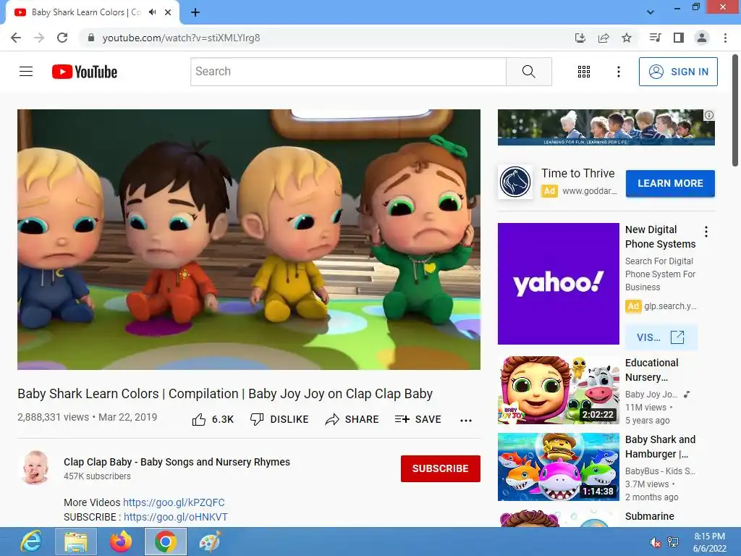Click the yahoo! ad thumbnail

tap(558, 284)
